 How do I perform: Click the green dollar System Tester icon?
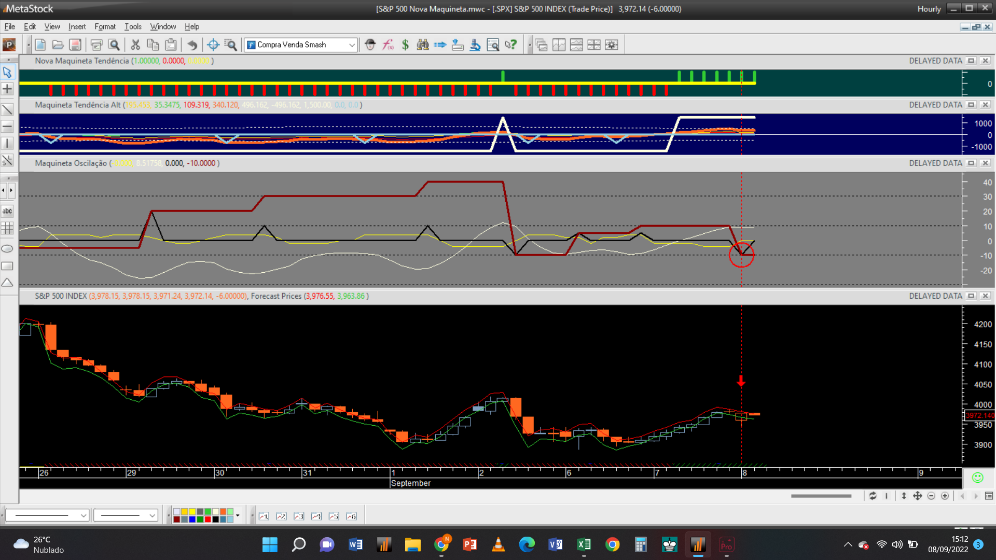pos(405,45)
